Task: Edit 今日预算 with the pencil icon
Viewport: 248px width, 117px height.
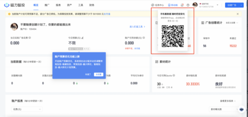Action: coord(82,38)
